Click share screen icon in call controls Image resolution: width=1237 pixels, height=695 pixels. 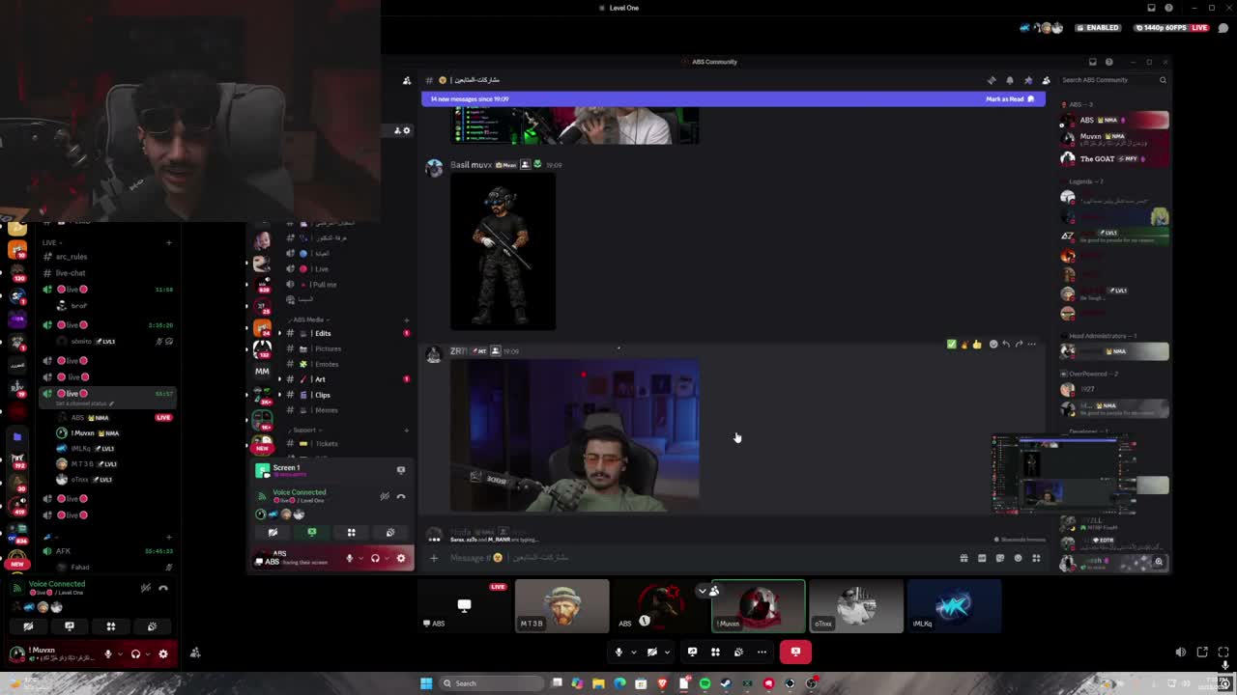click(692, 652)
